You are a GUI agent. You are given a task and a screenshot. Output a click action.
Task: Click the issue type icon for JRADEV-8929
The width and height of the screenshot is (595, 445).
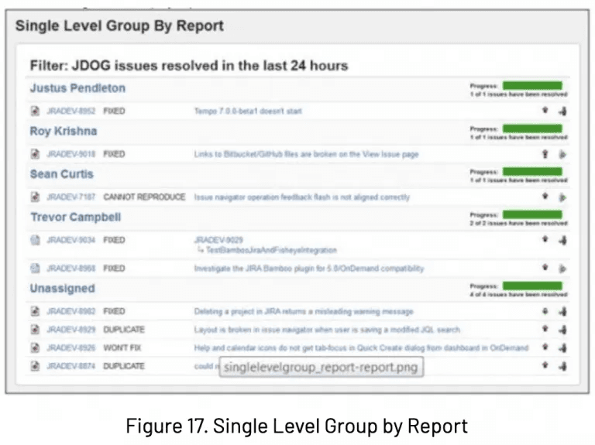pos(35,330)
